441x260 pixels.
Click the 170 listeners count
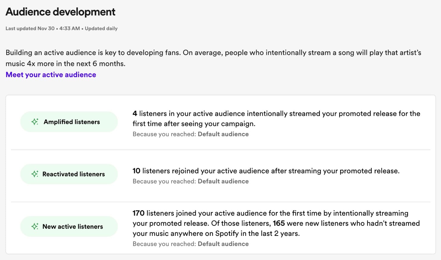[x=138, y=213]
